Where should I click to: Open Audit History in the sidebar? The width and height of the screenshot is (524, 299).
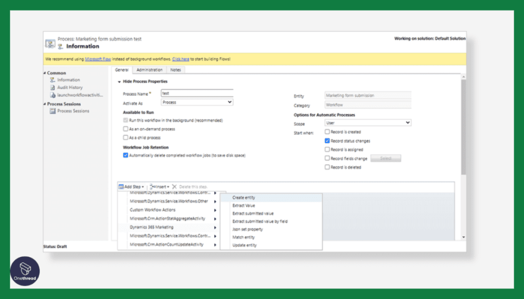tap(70, 87)
